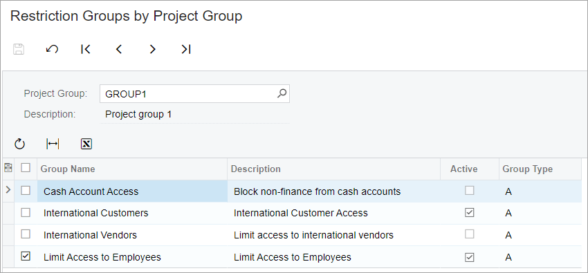Go to first record icon
588x273 pixels.
(x=86, y=49)
